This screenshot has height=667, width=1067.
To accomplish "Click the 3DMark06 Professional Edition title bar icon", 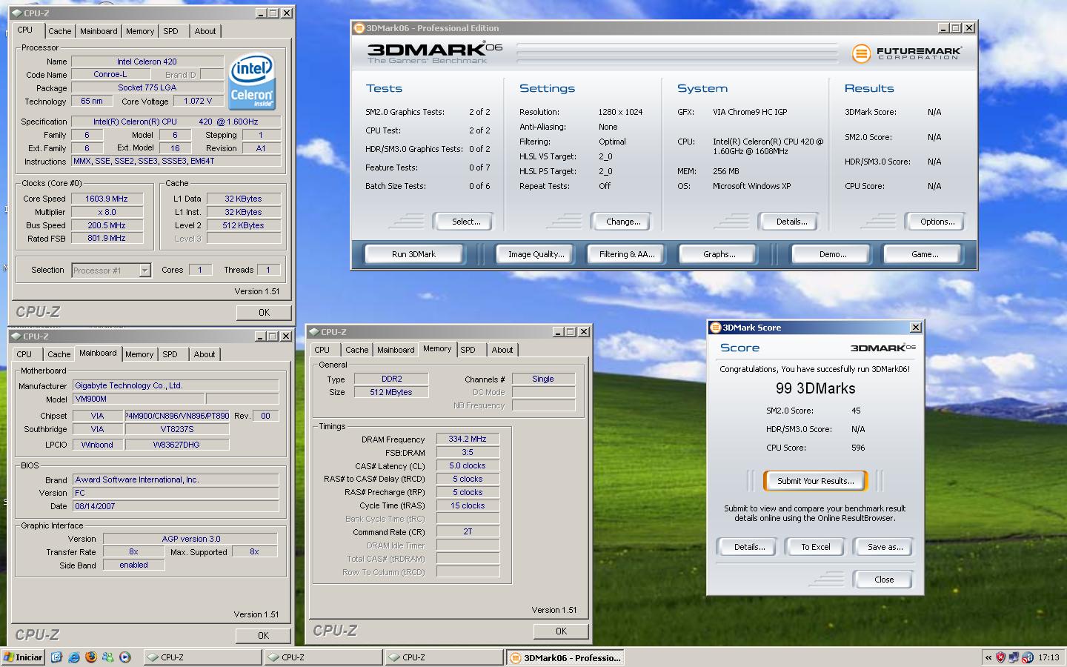I will tap(359, 28).
